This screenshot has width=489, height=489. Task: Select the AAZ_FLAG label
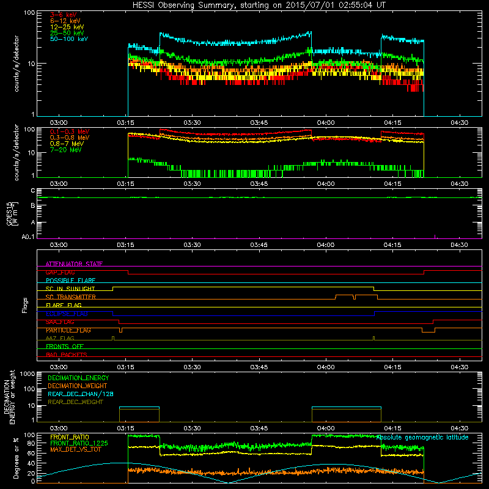60,338
